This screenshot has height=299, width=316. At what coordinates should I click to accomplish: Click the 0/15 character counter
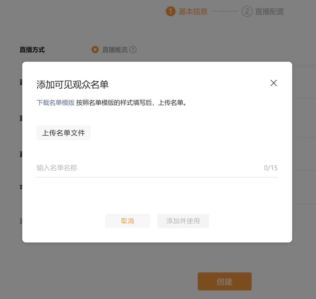(271, 168)
